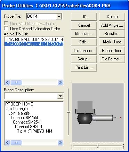The image size is (129, 152).
Task: Click the horizontal rotation slider under the preview
Action: click(x=98, y=146)
